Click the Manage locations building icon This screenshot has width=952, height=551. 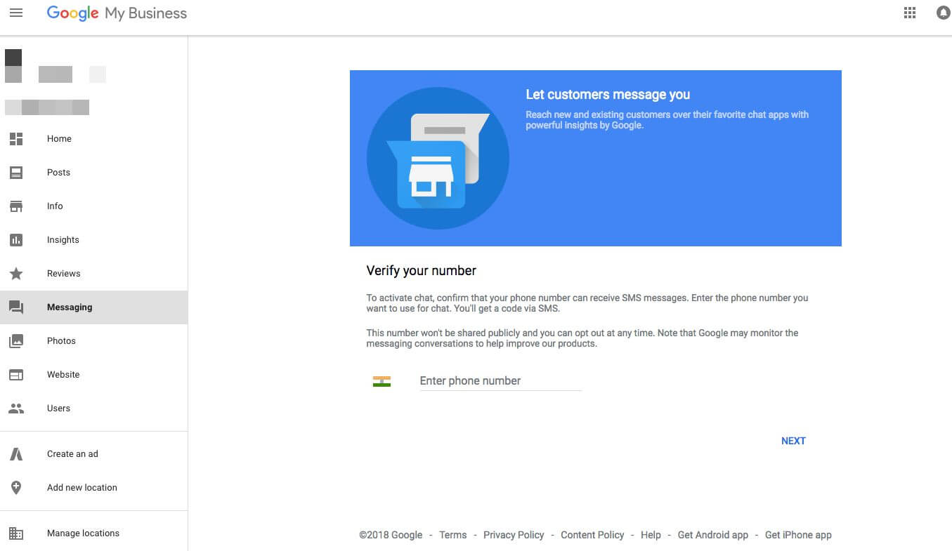(x=16, y=533)
